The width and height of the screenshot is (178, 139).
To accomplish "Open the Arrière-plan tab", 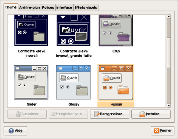I will coord(30,7).
